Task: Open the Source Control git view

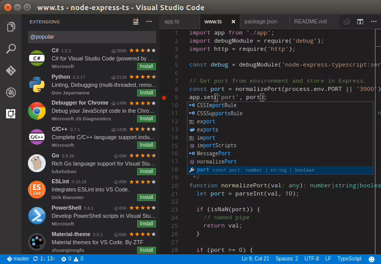Action: click(11, 71)
